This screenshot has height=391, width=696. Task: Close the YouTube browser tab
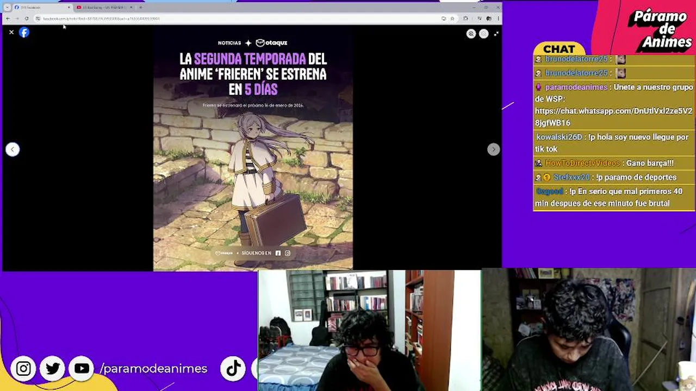[130, 8]
